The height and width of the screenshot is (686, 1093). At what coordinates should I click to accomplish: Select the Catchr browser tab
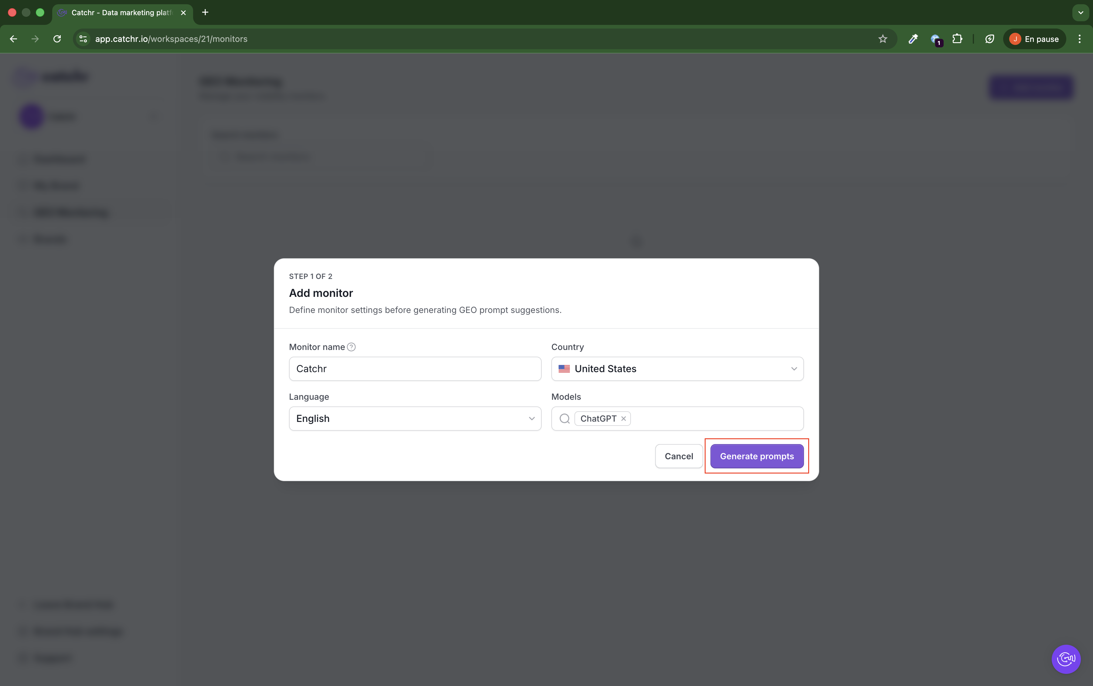pos(121,13)
